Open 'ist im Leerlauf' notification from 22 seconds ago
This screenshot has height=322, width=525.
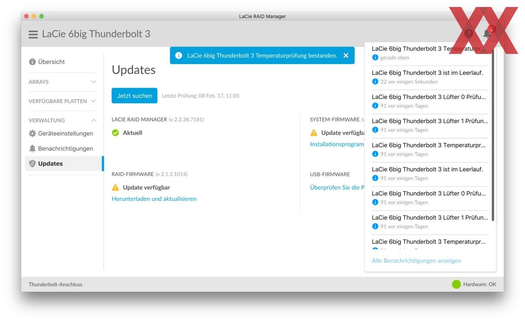pos(430,77)
